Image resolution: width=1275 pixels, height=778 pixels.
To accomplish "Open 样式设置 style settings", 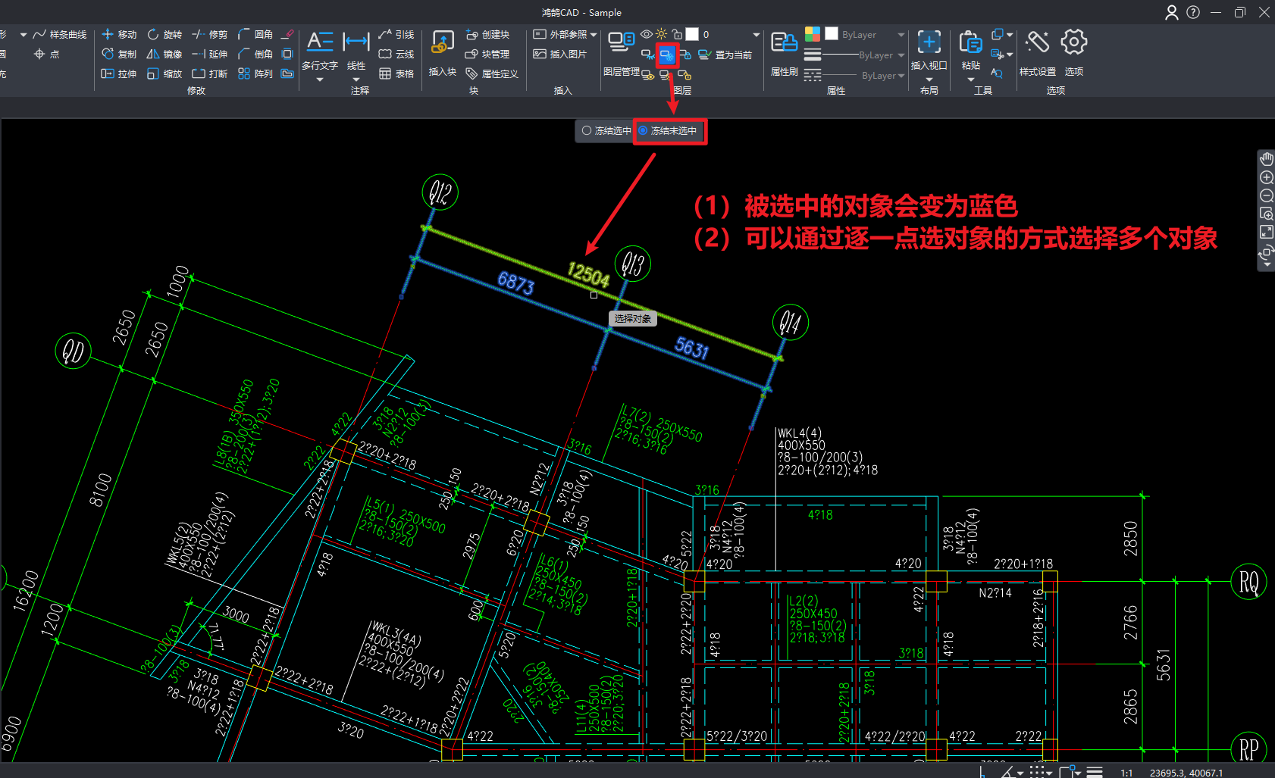I will pyautogui.click(x=1037, y=53).
